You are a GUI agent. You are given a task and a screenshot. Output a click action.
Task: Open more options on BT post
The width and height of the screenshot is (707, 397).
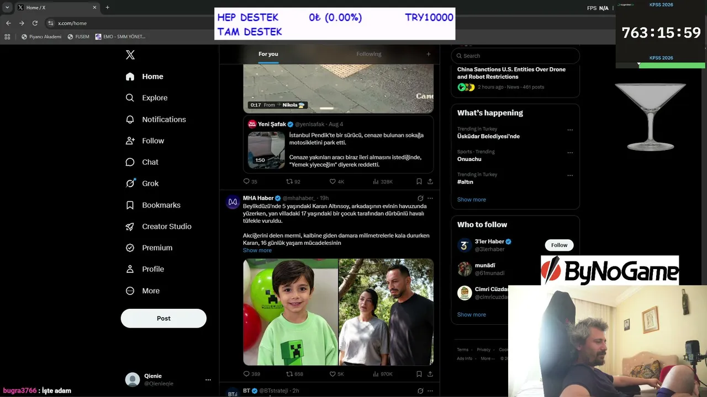click(x=430, y=390)
